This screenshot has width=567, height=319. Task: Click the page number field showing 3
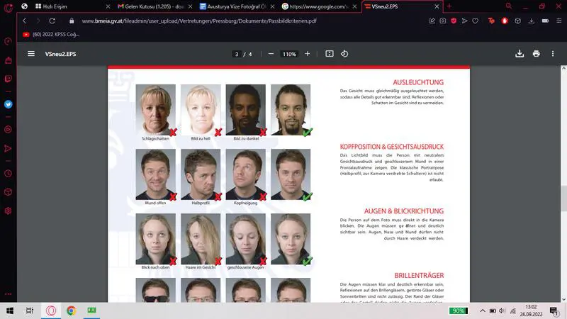[237, 54]
